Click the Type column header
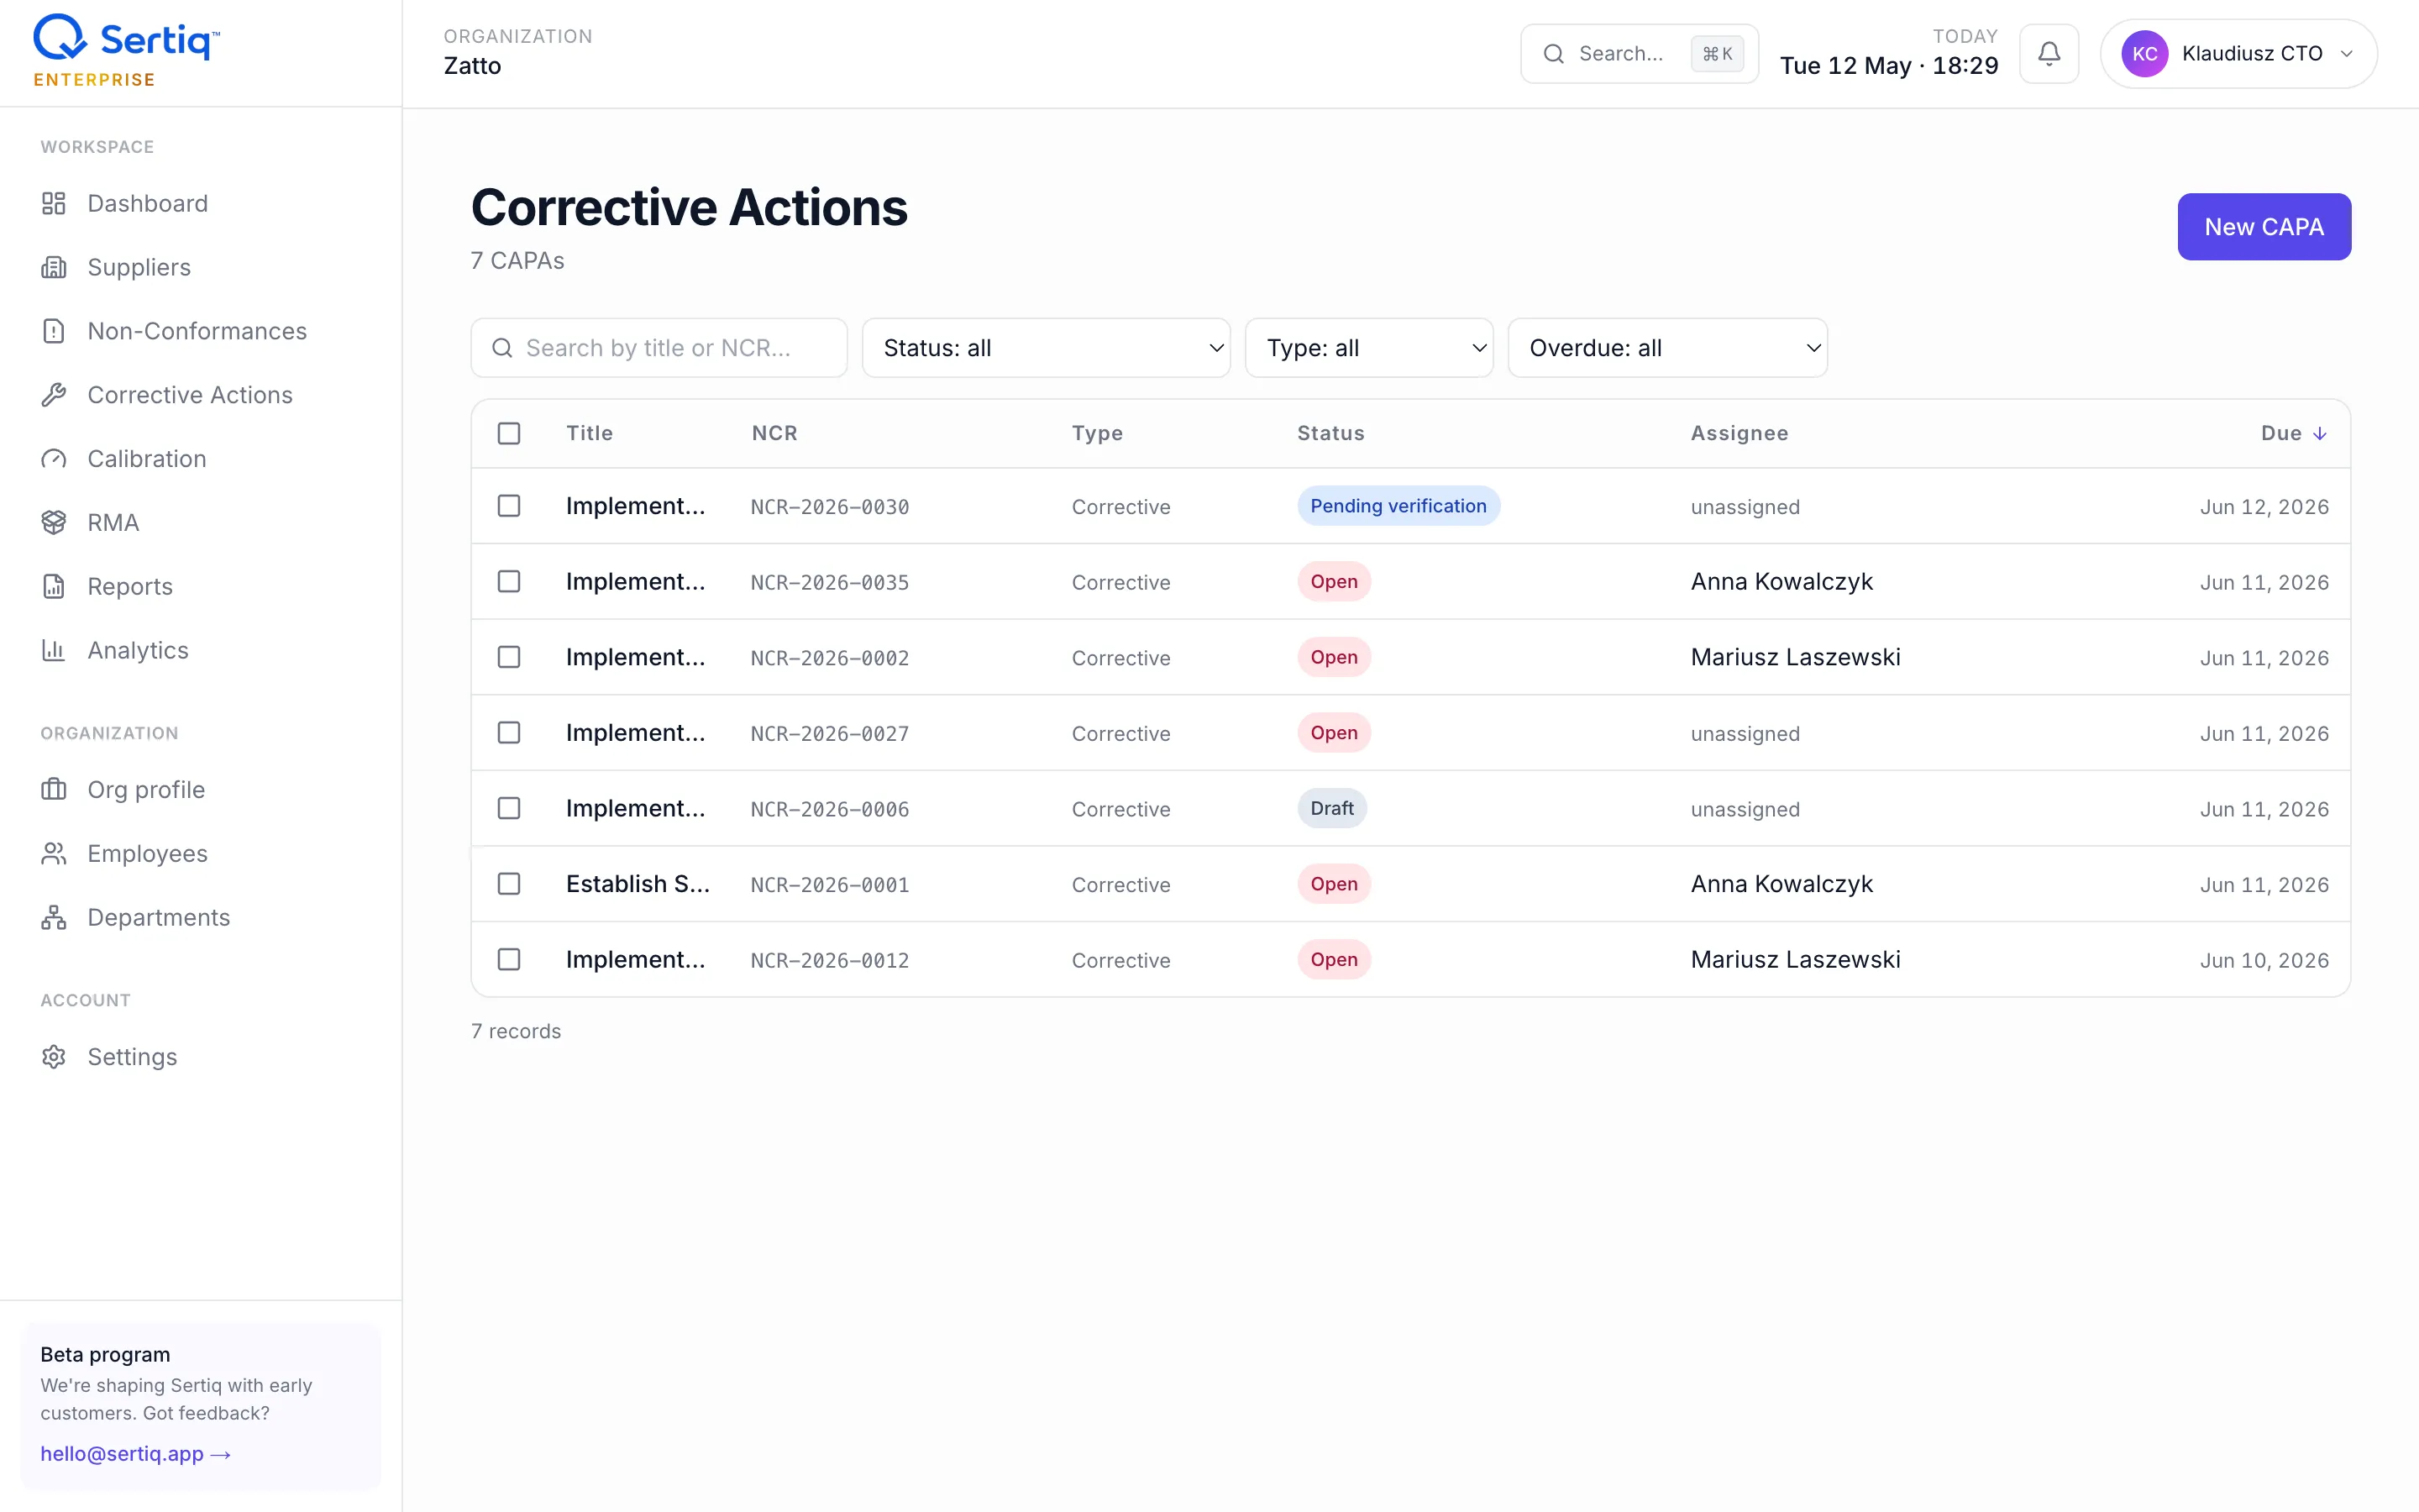The image size is (2419, 1512). pyautogui.click(x=1098, y=433)
